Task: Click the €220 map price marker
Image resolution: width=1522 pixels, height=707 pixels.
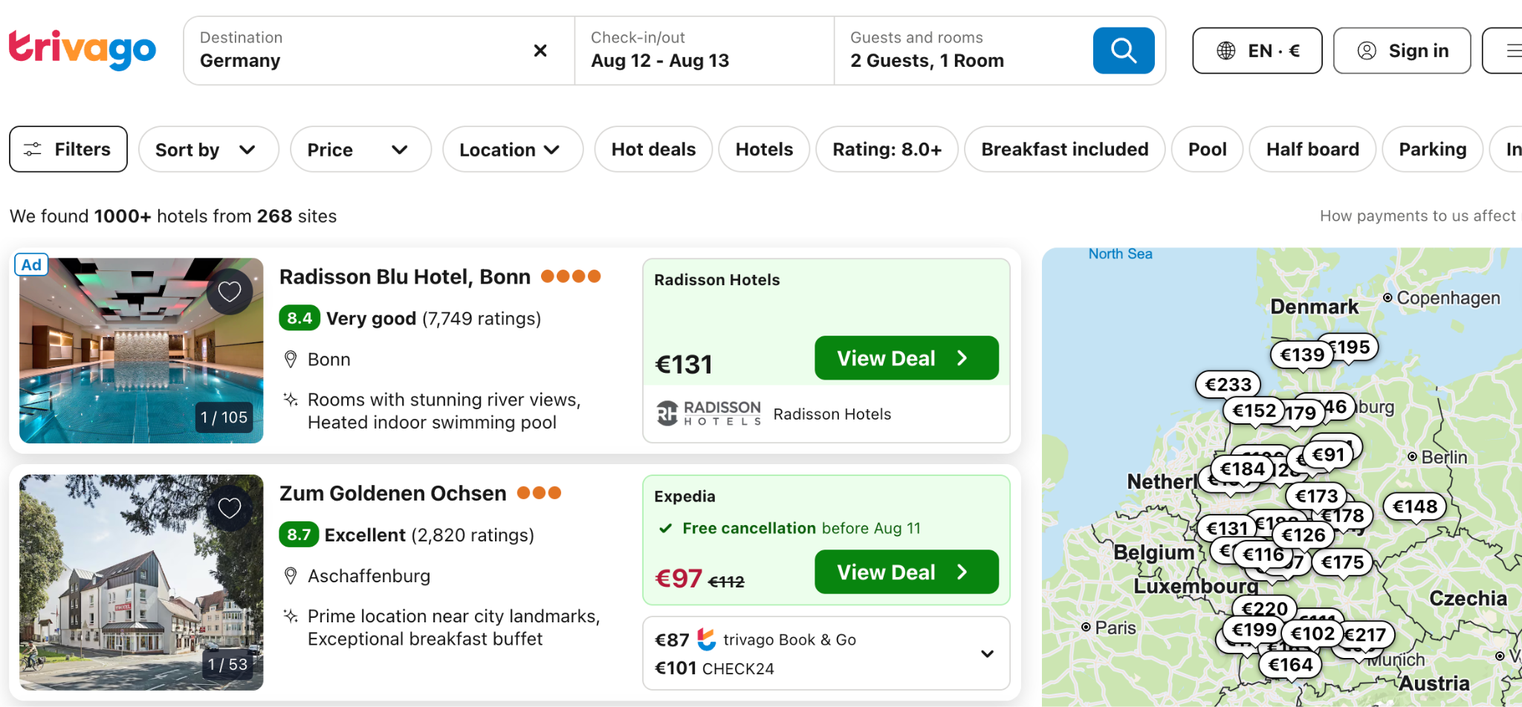Action: (x=1265, y=609)
